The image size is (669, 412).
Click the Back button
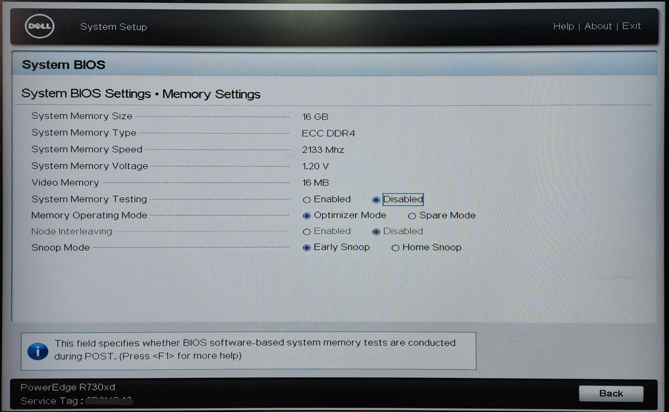[x=611, y=393]
